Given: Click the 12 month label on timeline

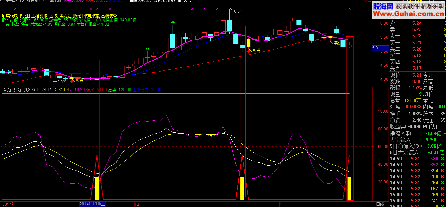Looking at the screenshot, I should coord(137,204).
